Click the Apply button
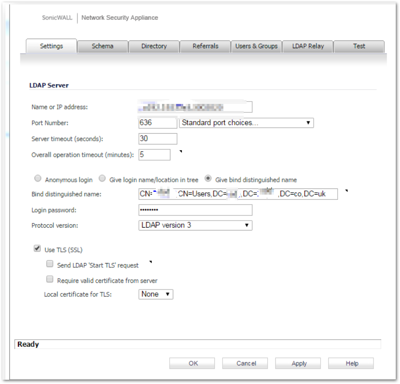 (299, 363)
